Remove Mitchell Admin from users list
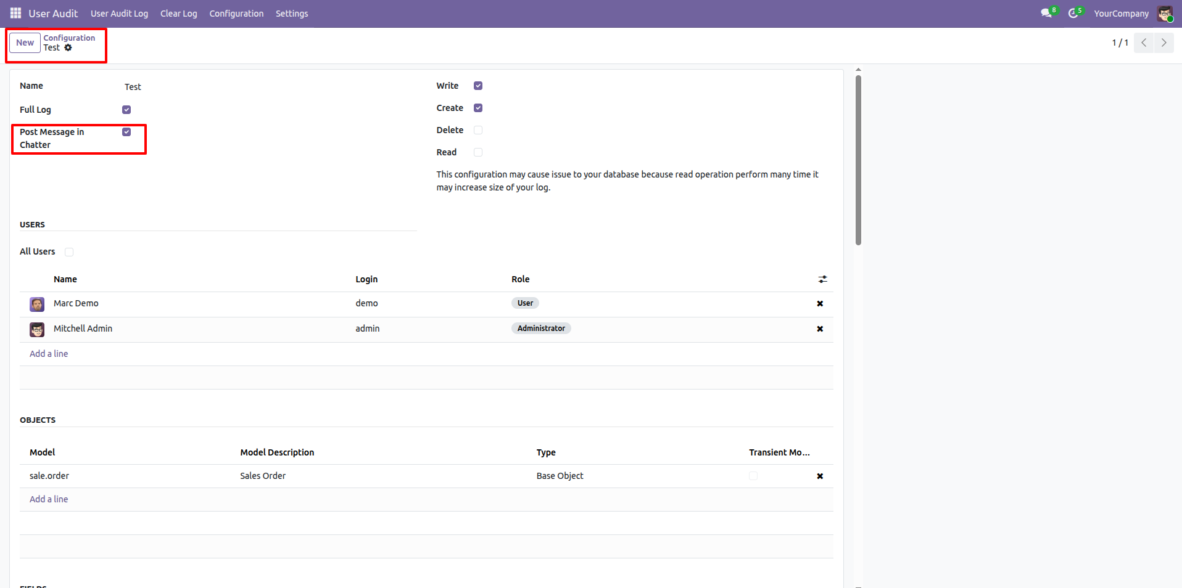 click(x=820, y=329)
